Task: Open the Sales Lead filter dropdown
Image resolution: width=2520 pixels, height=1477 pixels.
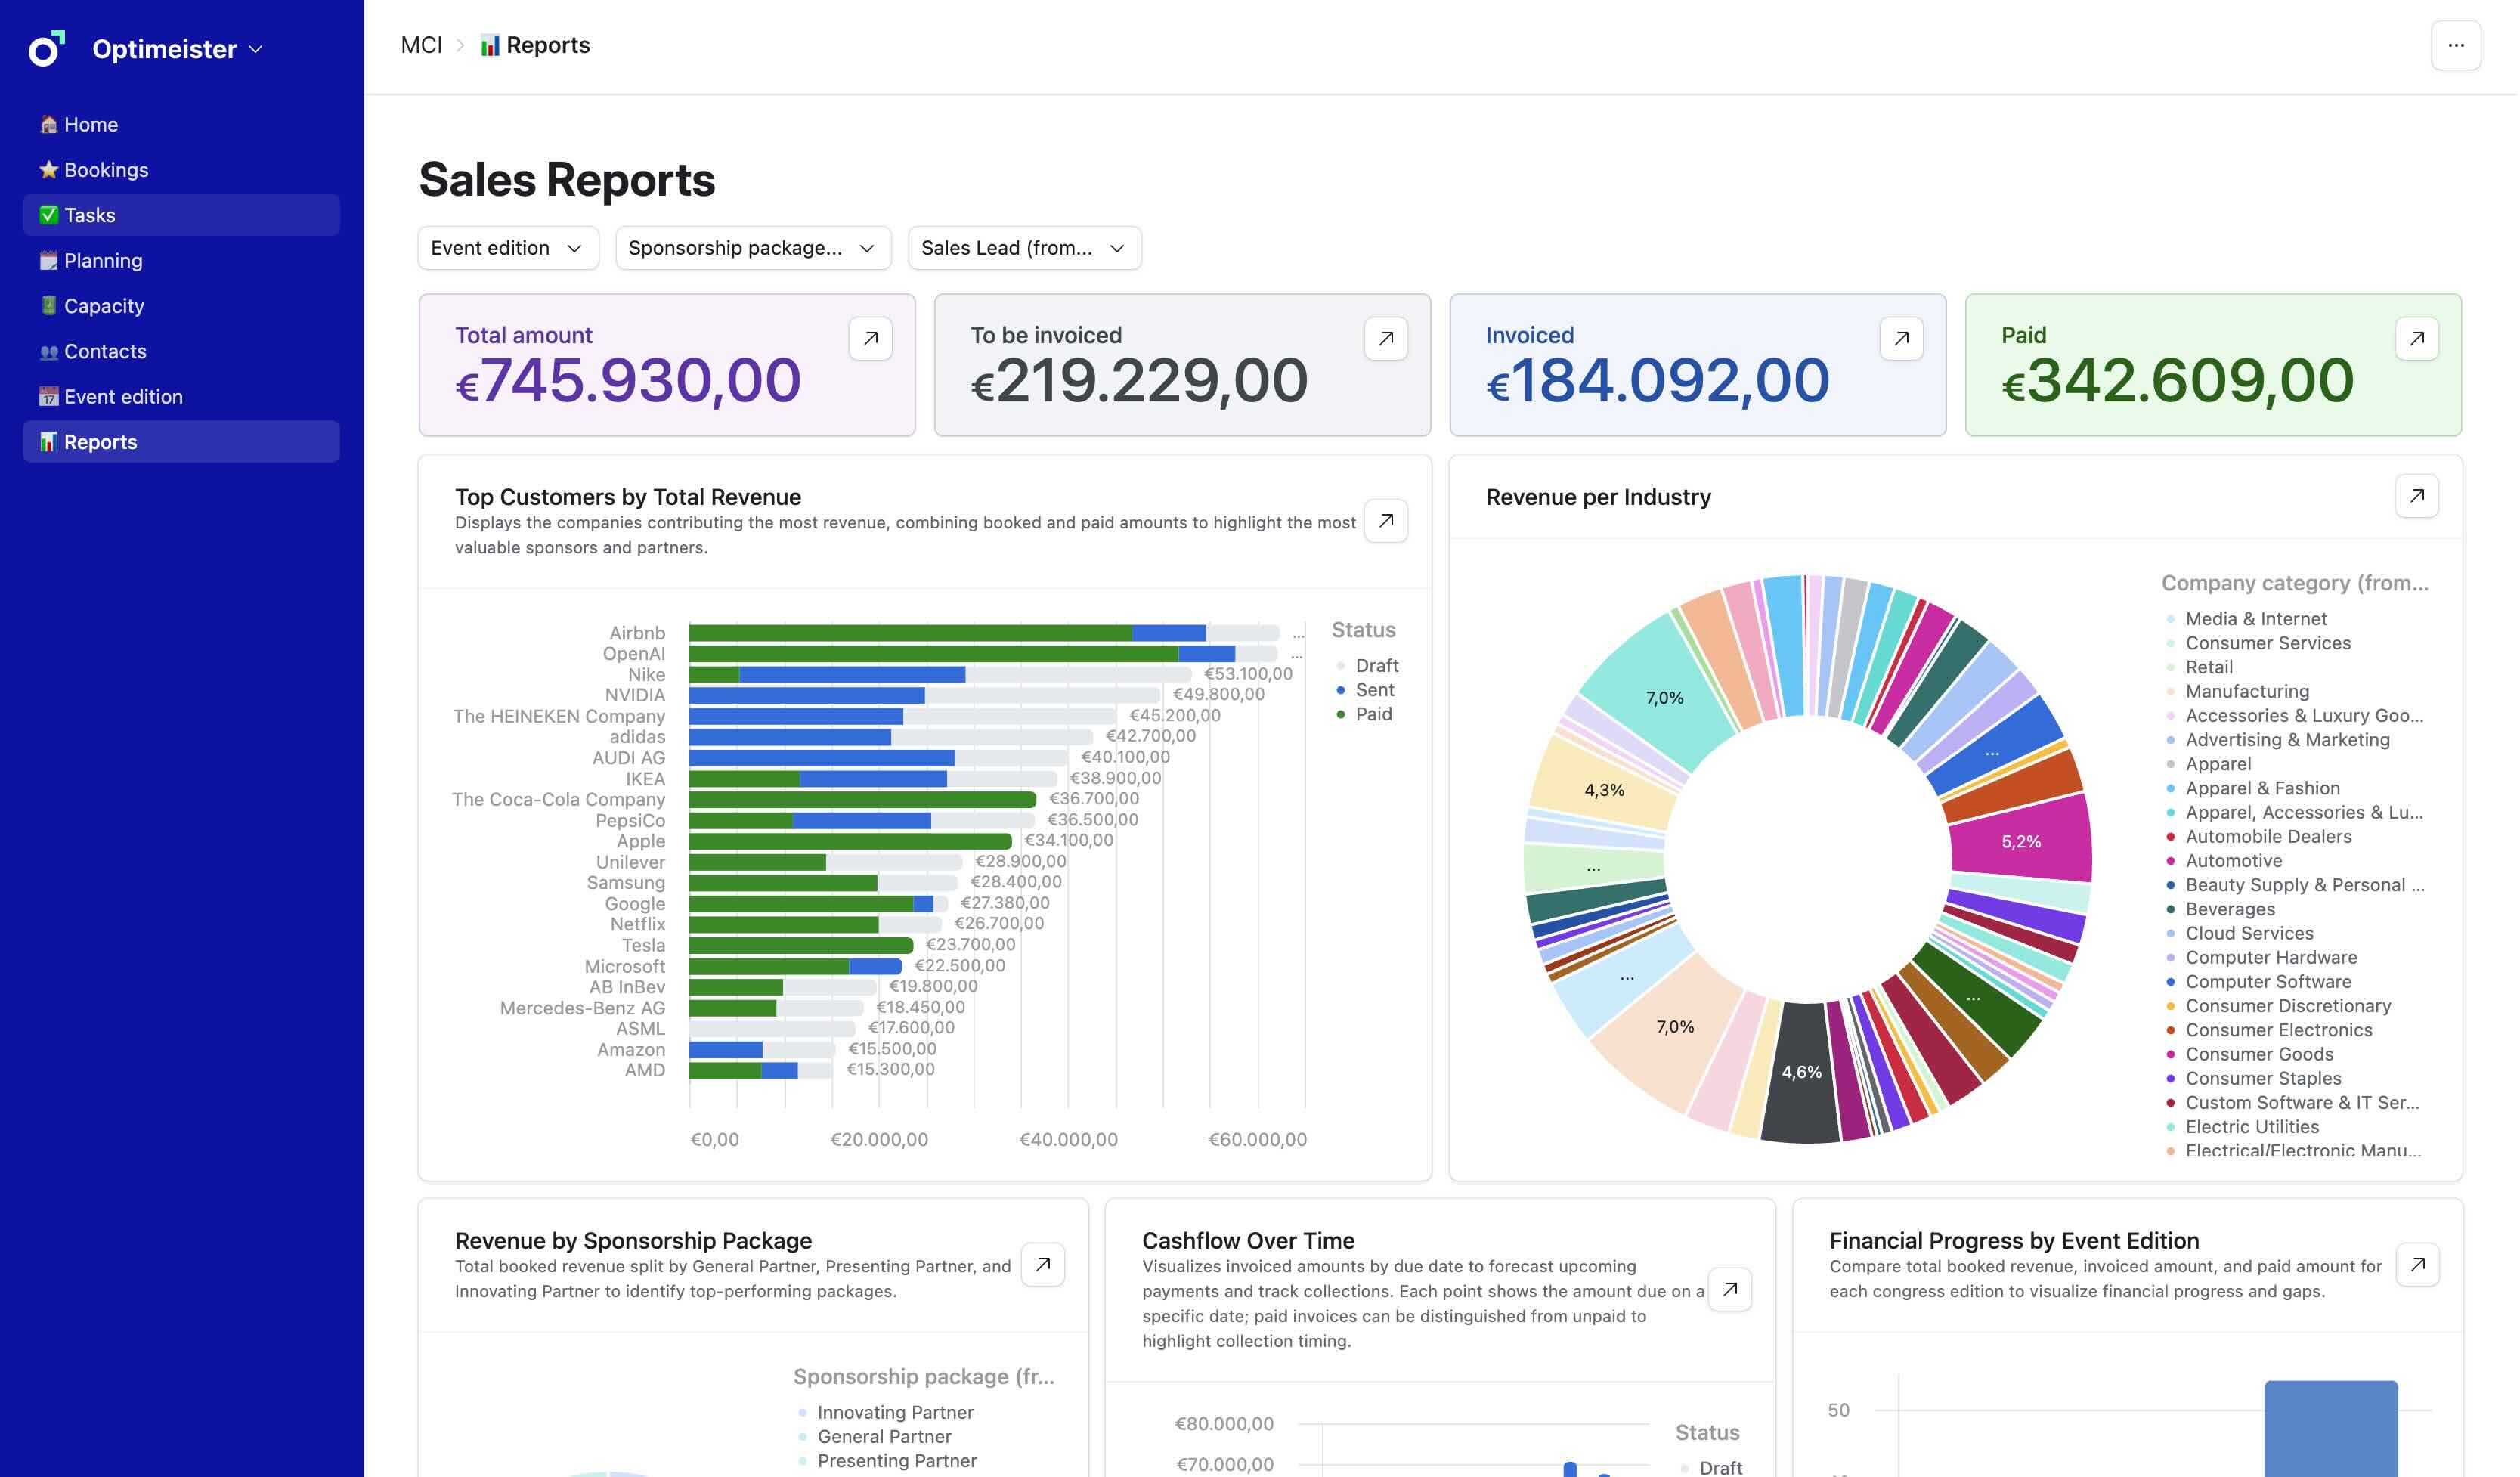Action: point(1023,248)
